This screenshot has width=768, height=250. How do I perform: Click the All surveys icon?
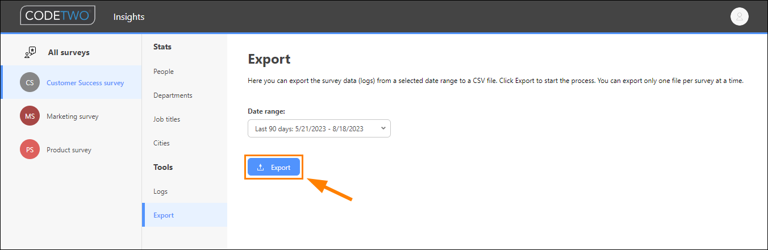pos(30,52)
